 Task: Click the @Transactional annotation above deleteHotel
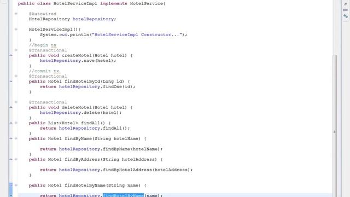(48, 102)
